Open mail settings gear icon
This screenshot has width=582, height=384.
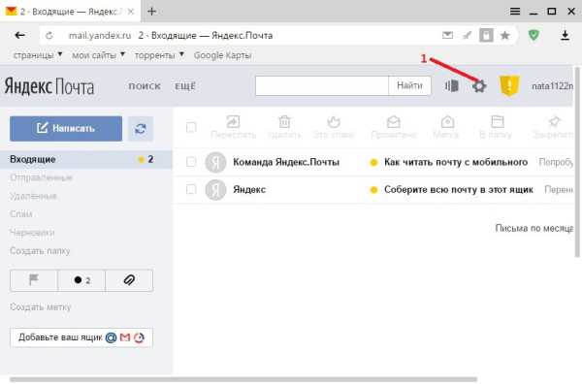tap(479, 86)
